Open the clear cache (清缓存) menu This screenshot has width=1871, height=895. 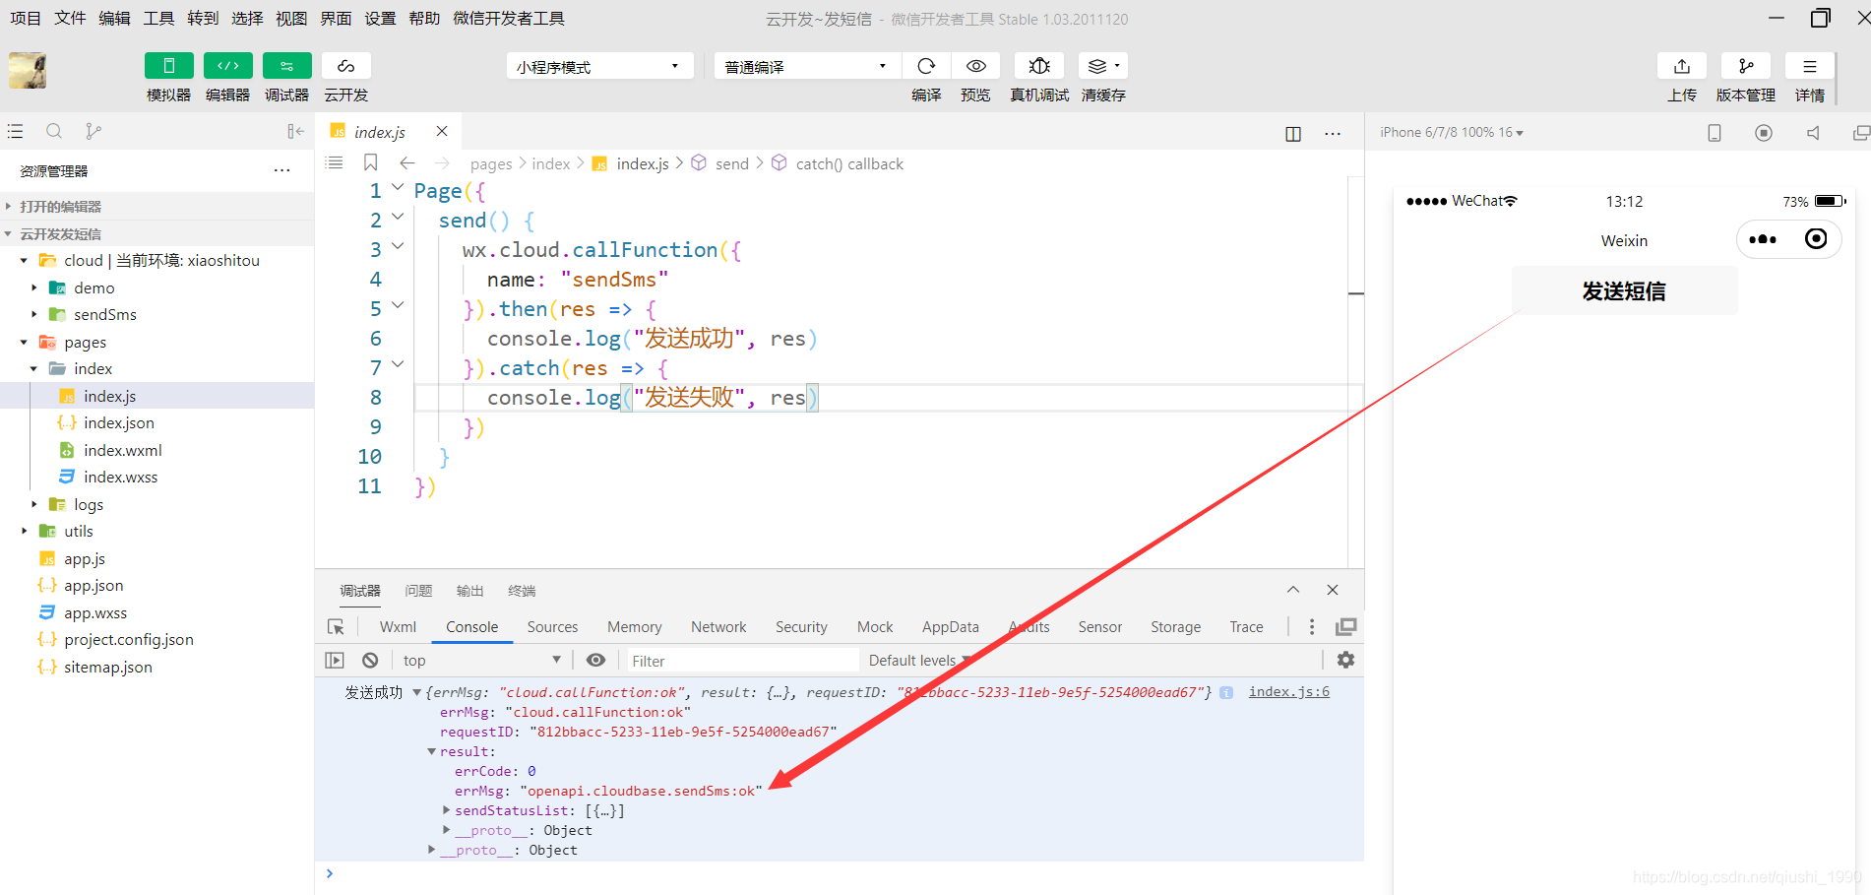point(1103,66)
